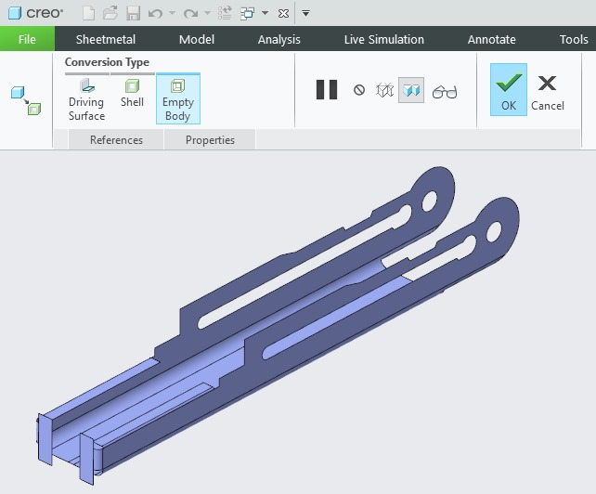
Task: Open the Properties panel tab
Action: click(x=210, y=140)
